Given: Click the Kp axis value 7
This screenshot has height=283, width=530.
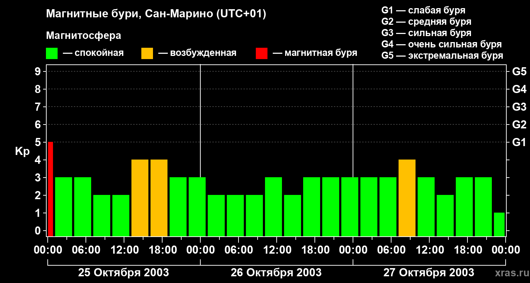Looking at the screenshot, I should coord(39,107).
